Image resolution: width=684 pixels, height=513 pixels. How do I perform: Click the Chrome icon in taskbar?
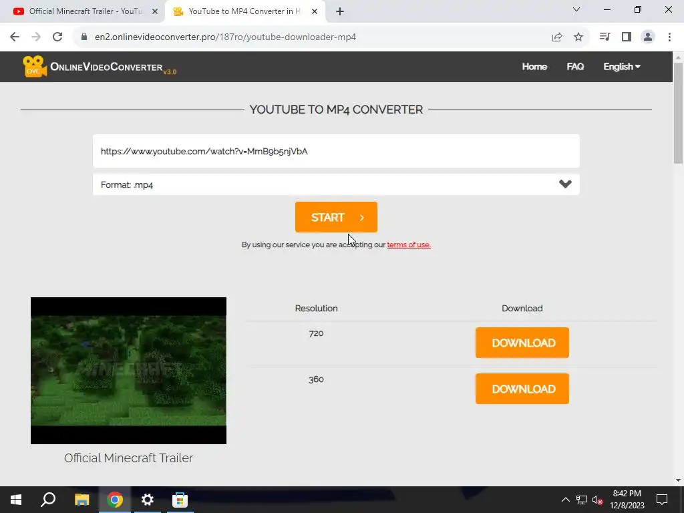click(115, 500)
